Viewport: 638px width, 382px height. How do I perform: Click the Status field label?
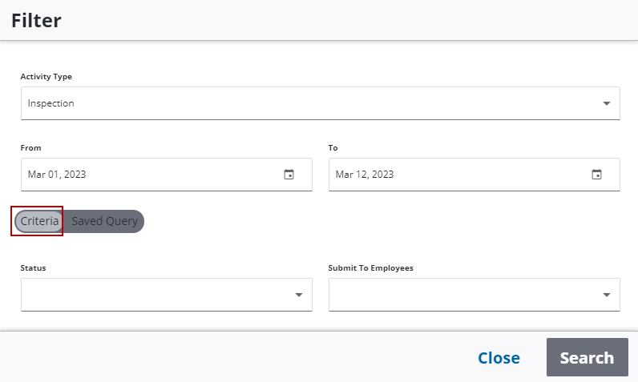click(x=33, y=268)
